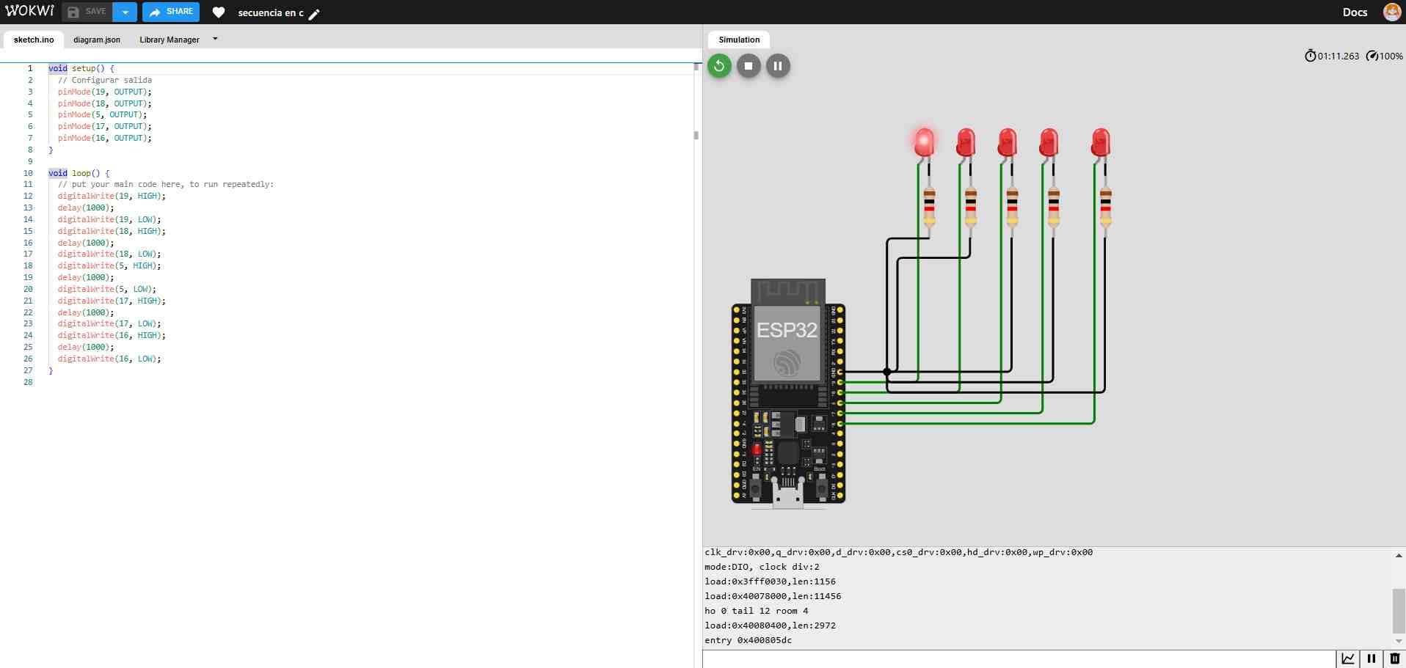Clear the serial monitor with trash icon

(1394, 658)
